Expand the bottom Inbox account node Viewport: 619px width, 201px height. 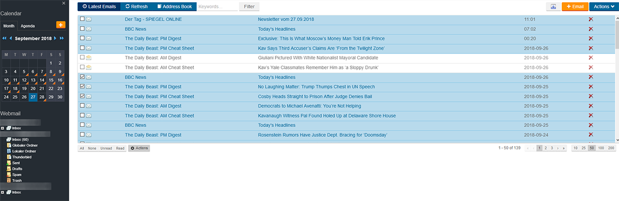point(3,192)
